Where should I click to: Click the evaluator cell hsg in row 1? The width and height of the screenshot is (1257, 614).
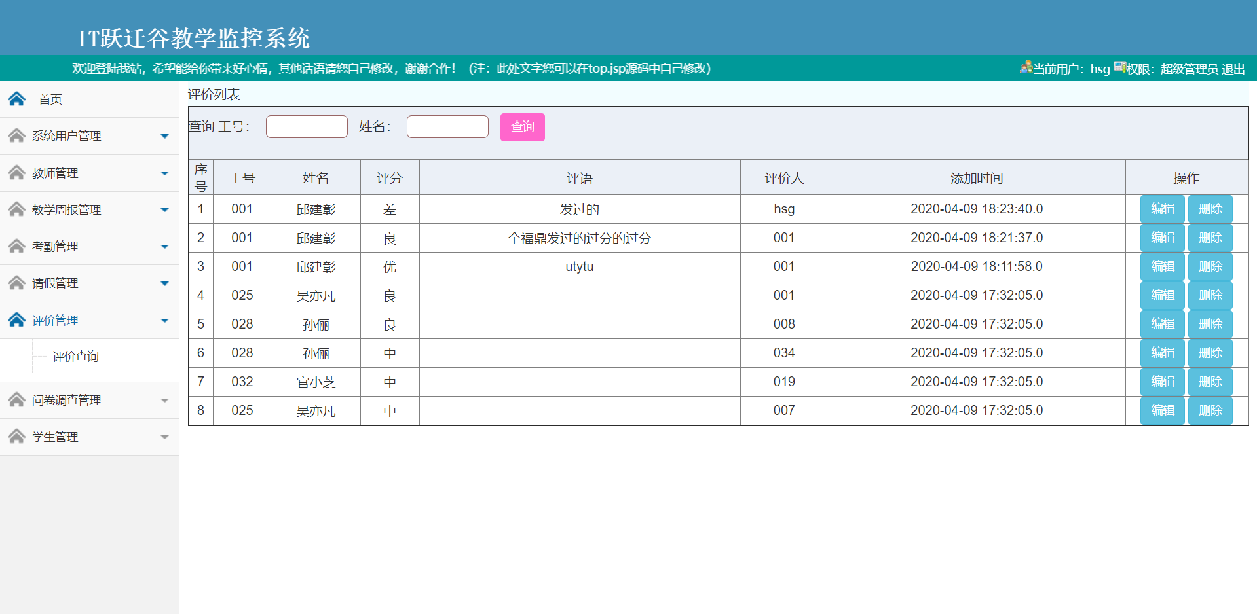[x=784, y=209]
